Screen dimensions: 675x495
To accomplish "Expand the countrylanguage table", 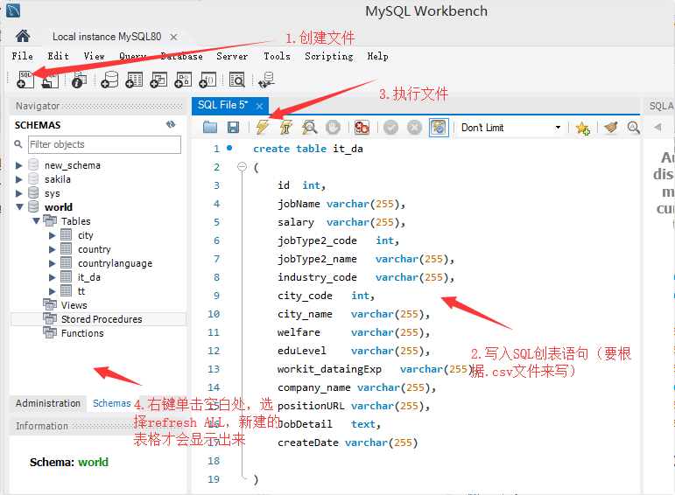I will click(x=52, y=263).
